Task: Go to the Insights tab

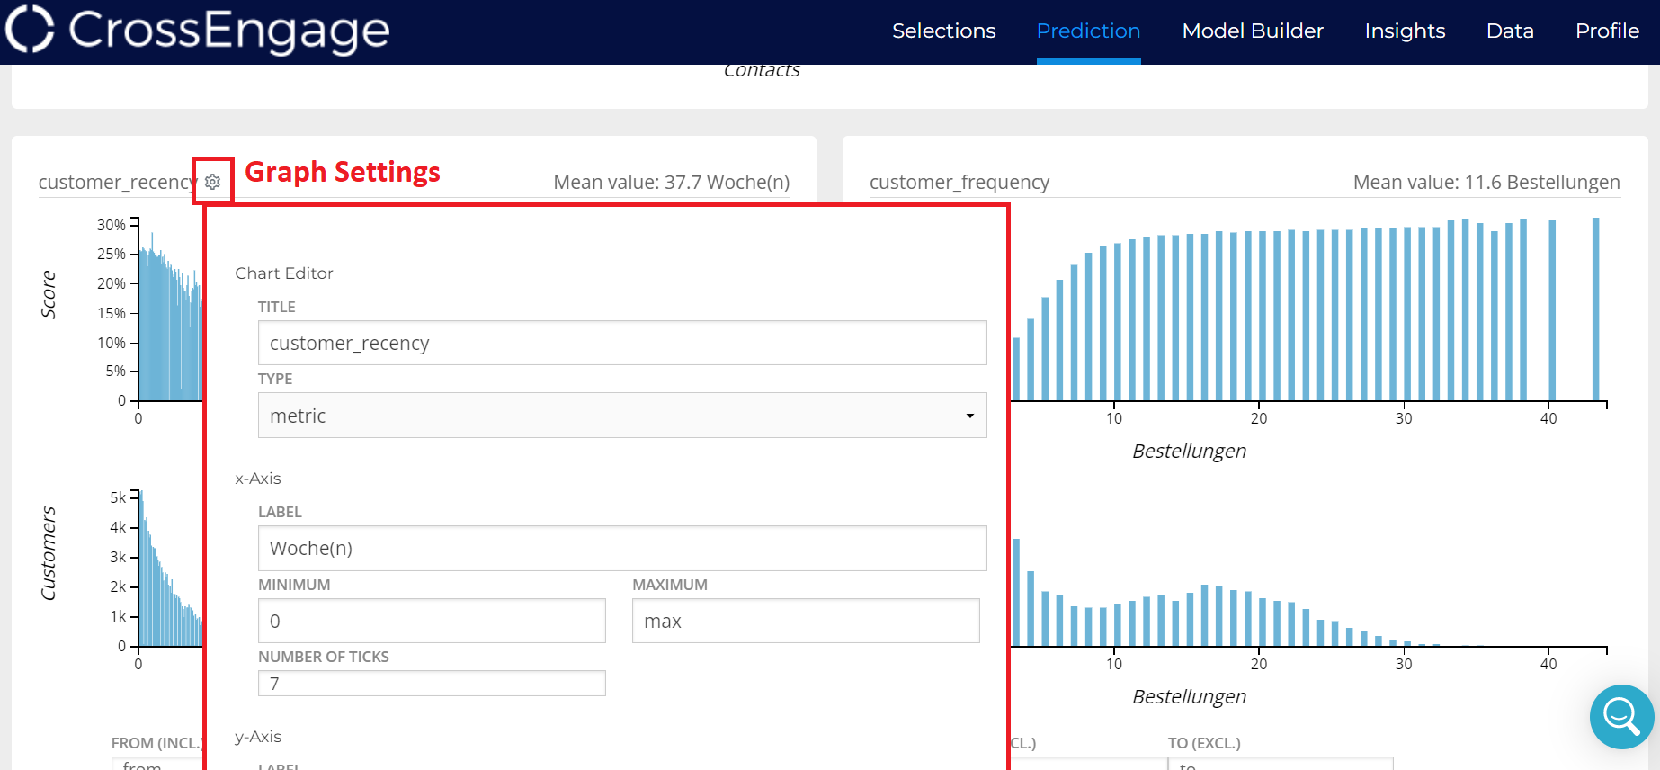Action: 1405,31
